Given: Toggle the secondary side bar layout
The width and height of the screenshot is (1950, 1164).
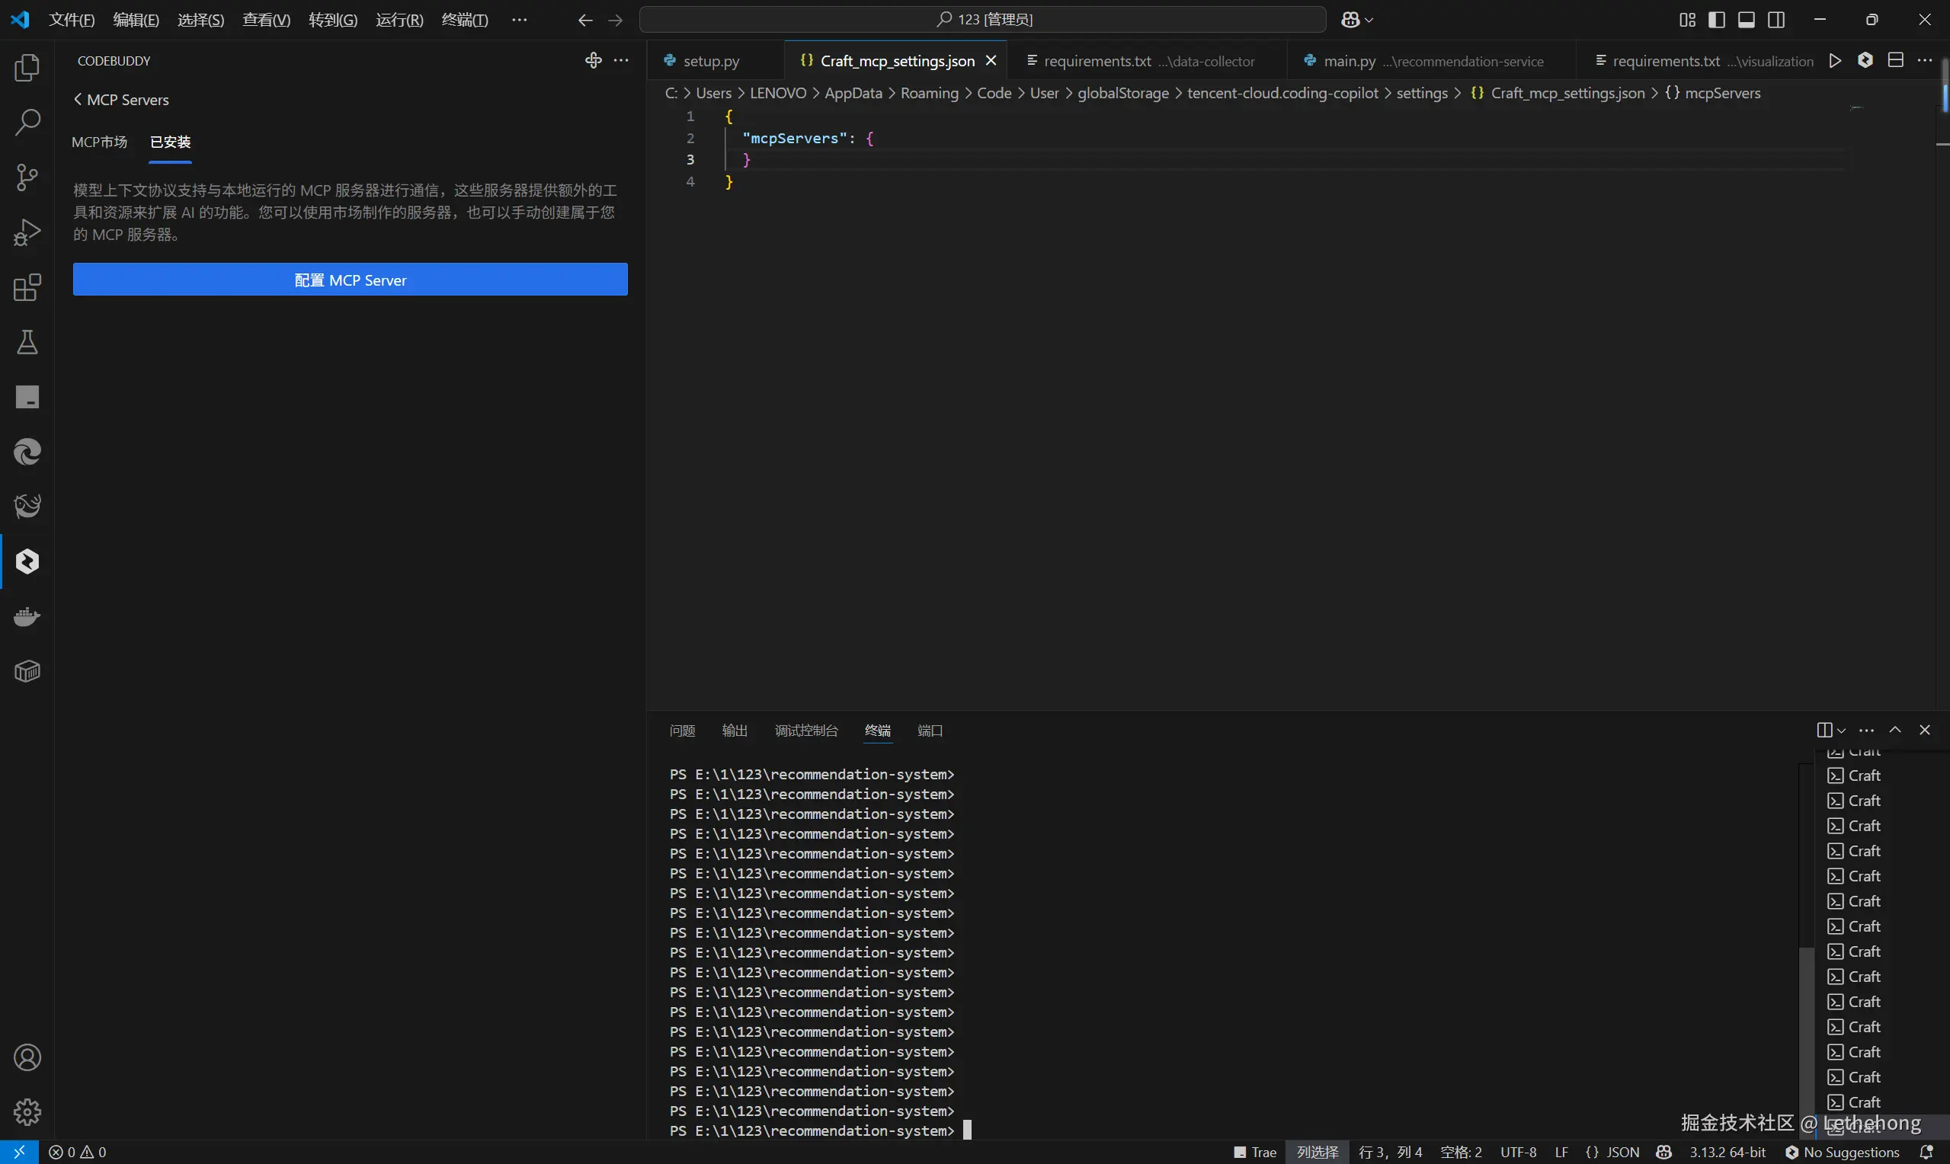Looking at the screenshot, I should pyautogui.click(x=1775, y=20).
